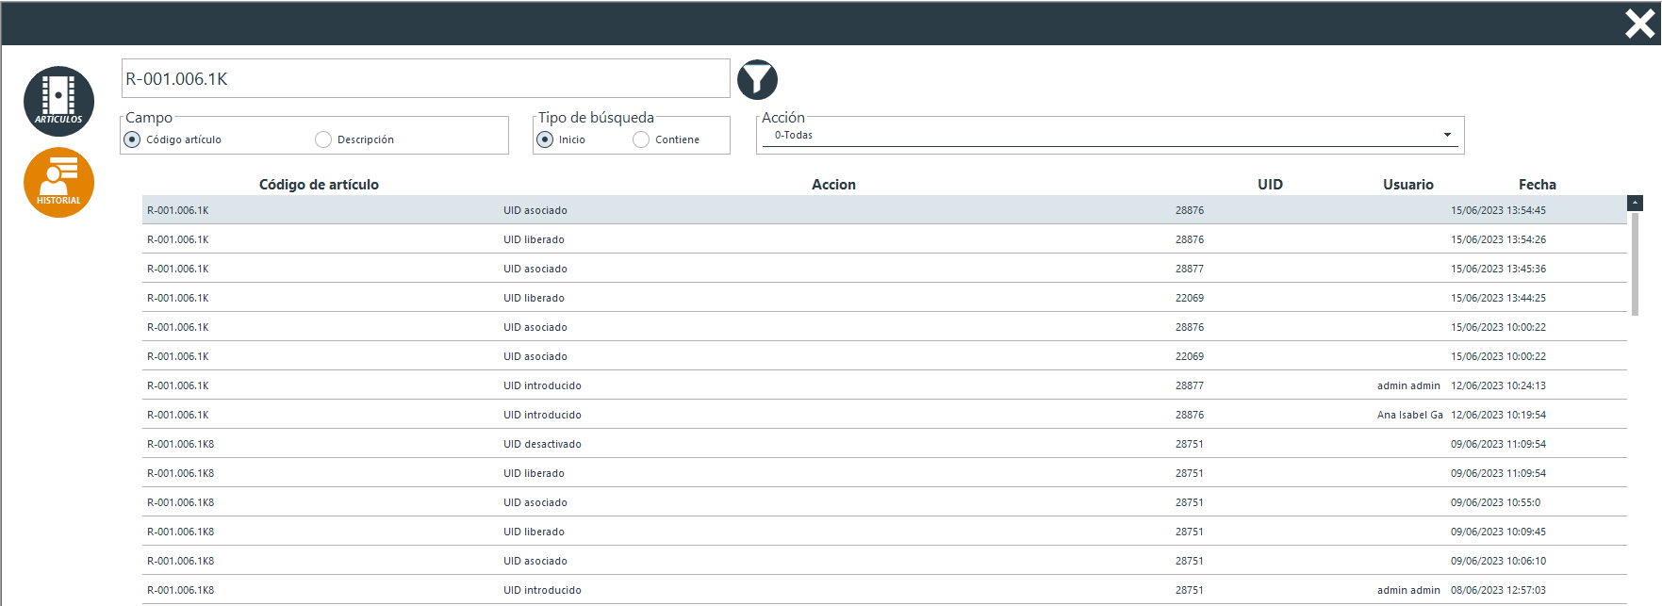This screenshot has height=606, width=1662.
Task: Click the funnel filter icon
Action: click(757, 80)
